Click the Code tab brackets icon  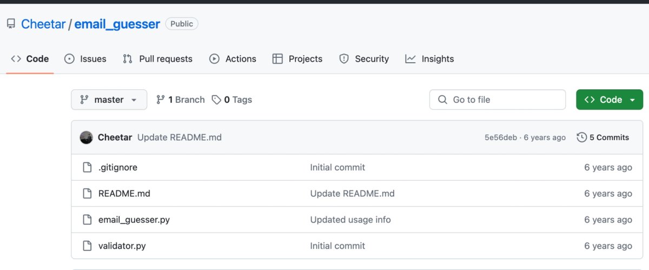(16, 59)
